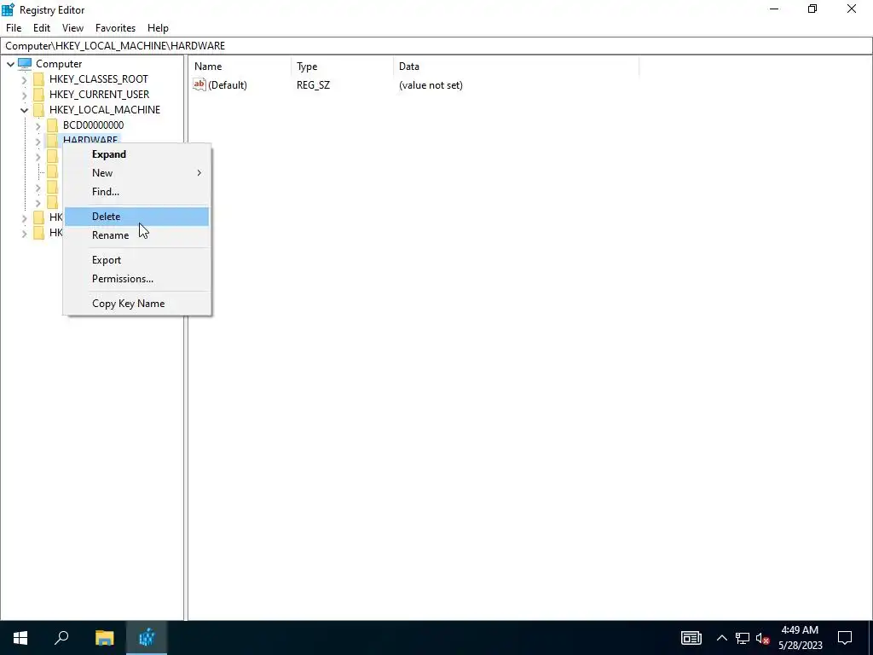Open the Action Center notifications

845,638
